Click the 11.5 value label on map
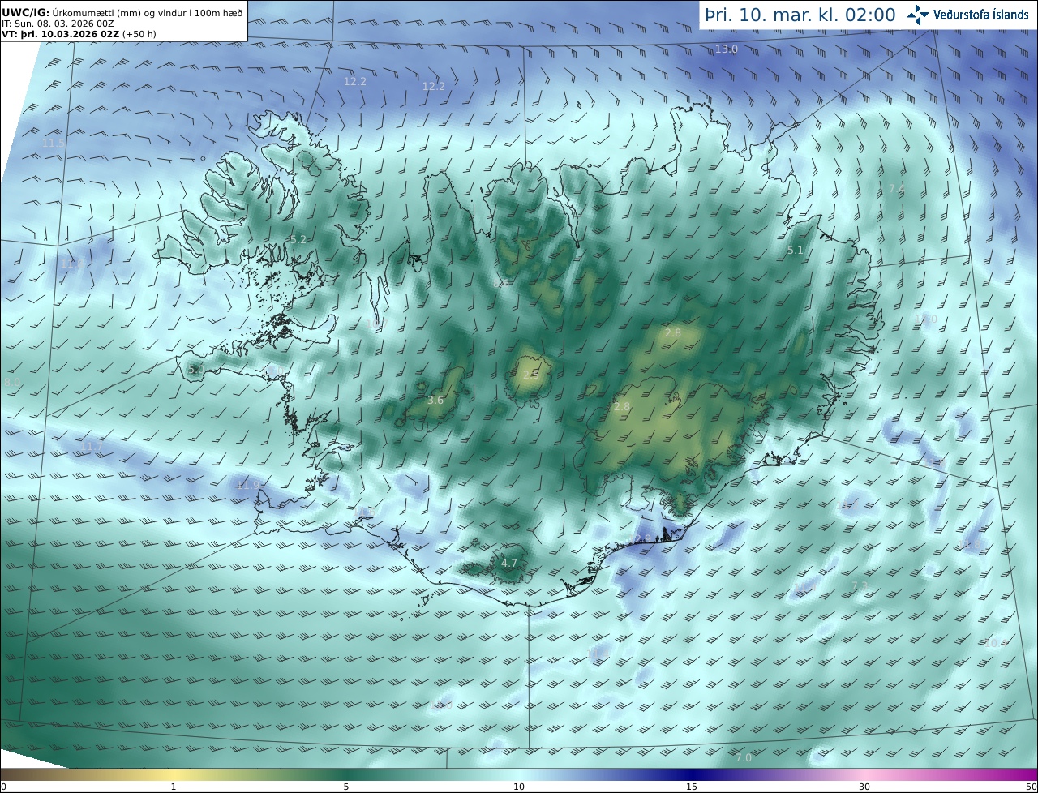This screenshot has width=1038, height=793. click(54, 144)
